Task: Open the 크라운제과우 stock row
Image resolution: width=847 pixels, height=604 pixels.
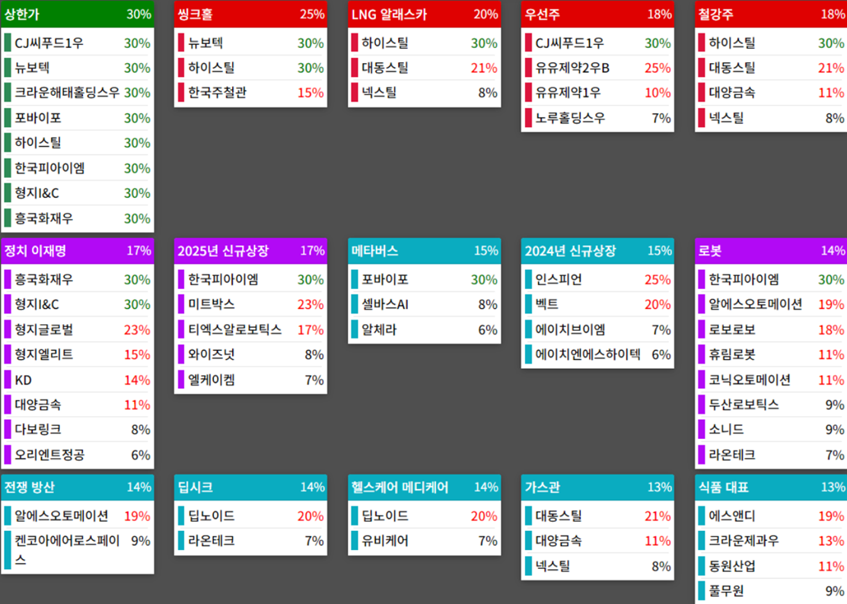Action: (x=771, y=541)
